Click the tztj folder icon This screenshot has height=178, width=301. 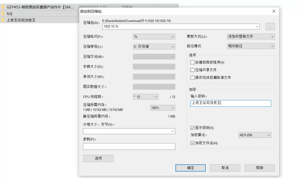[3, 13]
